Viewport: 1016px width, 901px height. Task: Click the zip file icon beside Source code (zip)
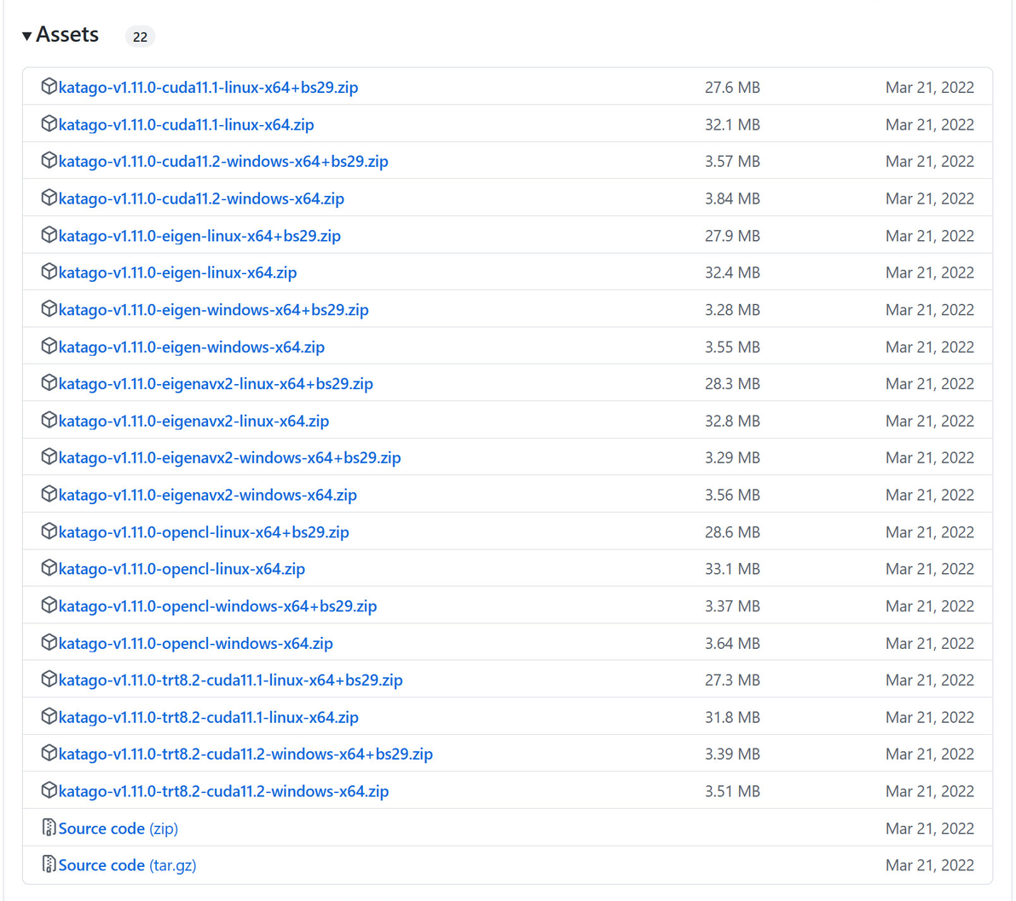click(49, 828)
